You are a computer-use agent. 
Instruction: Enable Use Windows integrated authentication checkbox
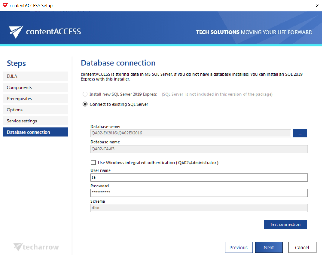click(x=93, y=163)
